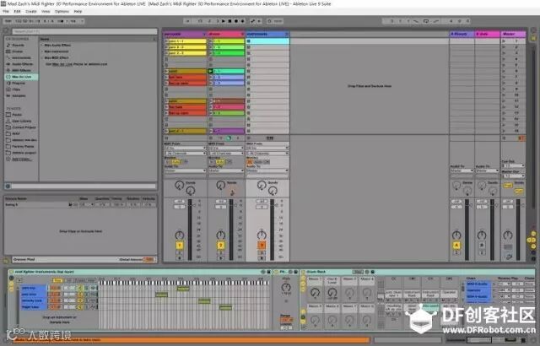This screenshot has height=346, width=540.
Task: Toggle the A Reverb return track activator
Action: coord(456,245)
